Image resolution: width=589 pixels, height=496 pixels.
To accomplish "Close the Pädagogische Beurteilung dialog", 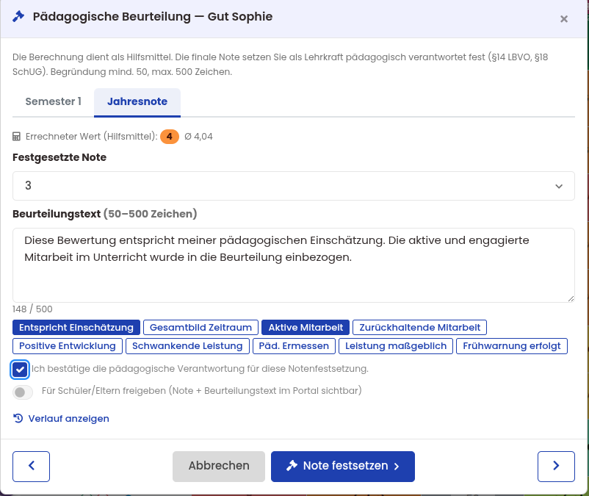I will (563, 19).
